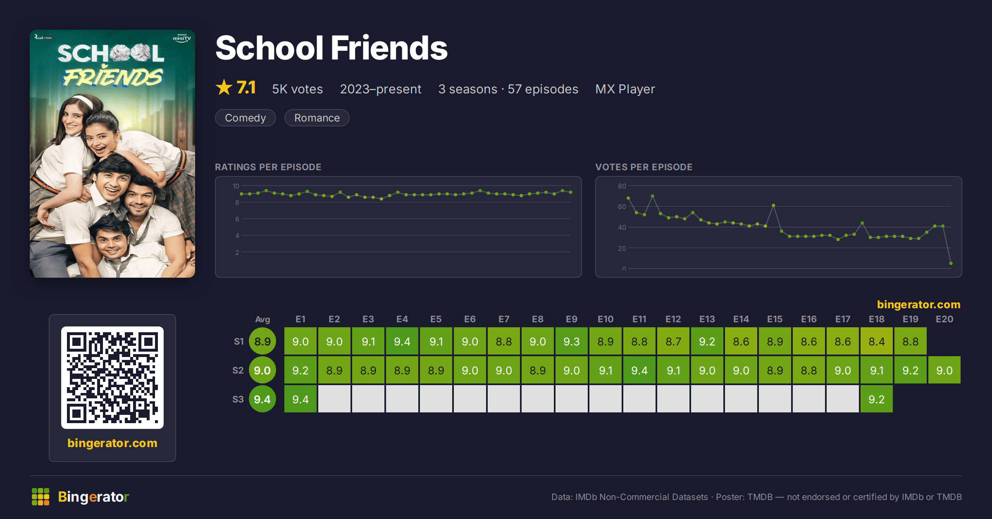The image size is (992, 519).
Task: Open the School Friends poster thumbnail
Action: (x=112, y=154)
